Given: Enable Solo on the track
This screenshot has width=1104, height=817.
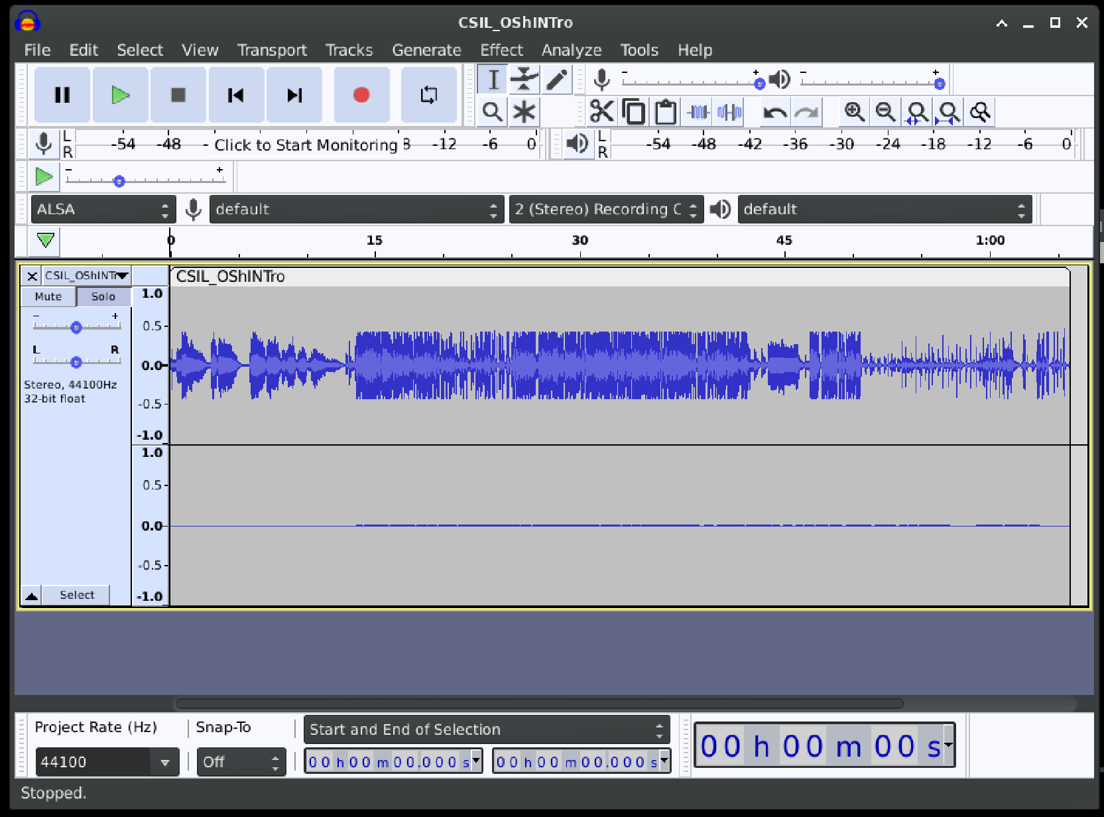Looking at the screenshot, I should [x=103, y=296].
